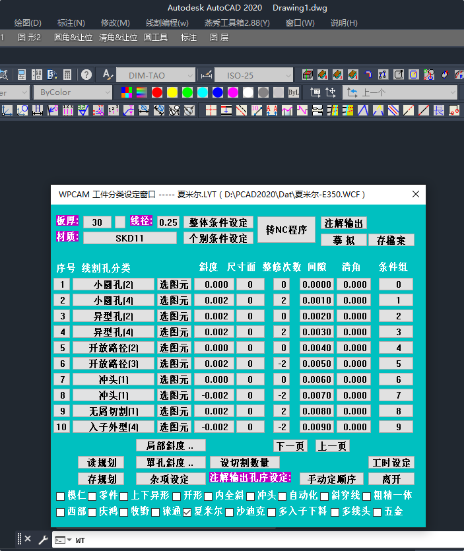The image size is (464, 551).
Task: Click the multicolor palette grid icon
Action: click(127, 92)
